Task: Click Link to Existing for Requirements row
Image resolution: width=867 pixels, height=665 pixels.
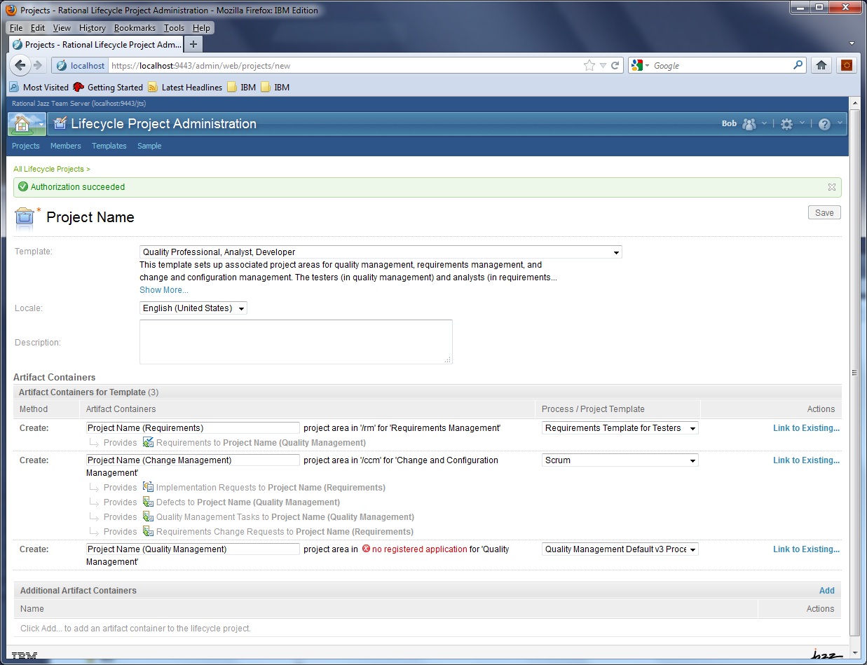Action: 806,428
